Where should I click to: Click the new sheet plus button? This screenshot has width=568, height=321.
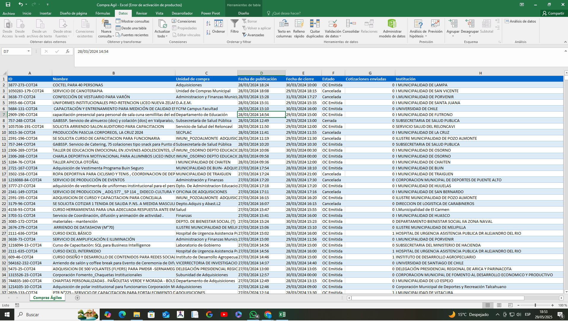[77, 298]
